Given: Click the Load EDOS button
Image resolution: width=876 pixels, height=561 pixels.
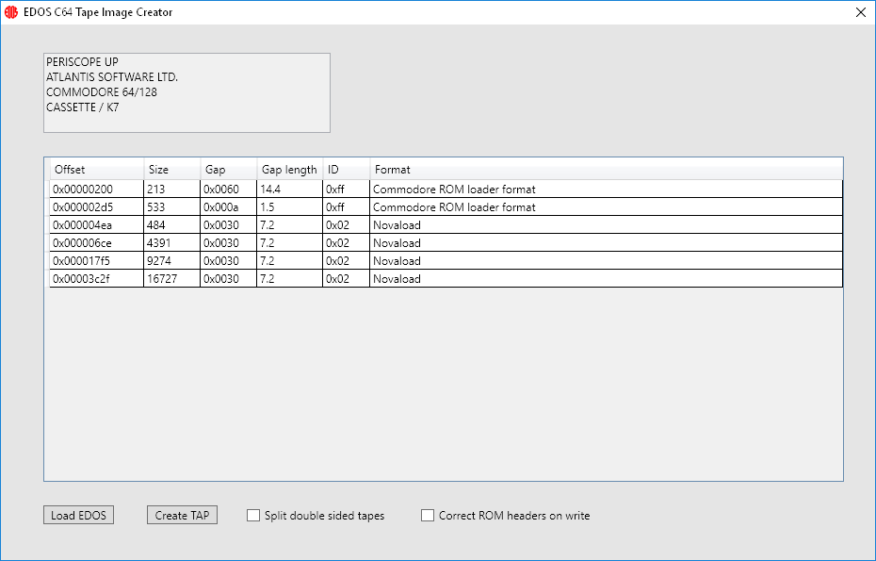Looking at the screenshot, I should 79,515.
